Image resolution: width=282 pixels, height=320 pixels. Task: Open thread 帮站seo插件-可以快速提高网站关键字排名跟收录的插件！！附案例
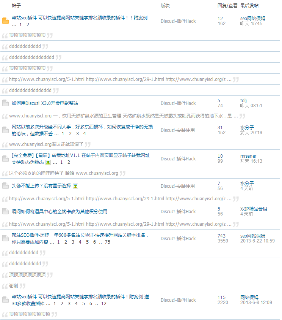click(x=80, y=18)
